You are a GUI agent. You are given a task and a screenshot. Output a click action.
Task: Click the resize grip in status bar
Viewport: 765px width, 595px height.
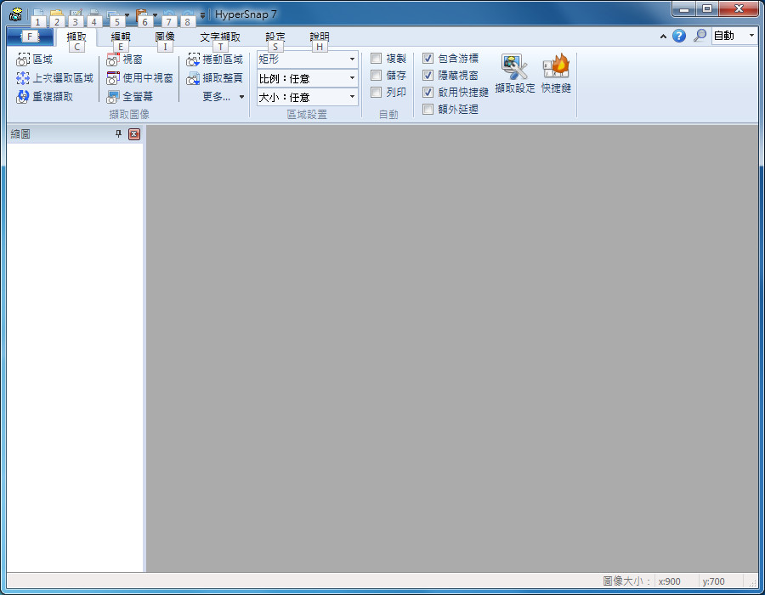coord(753,583)
